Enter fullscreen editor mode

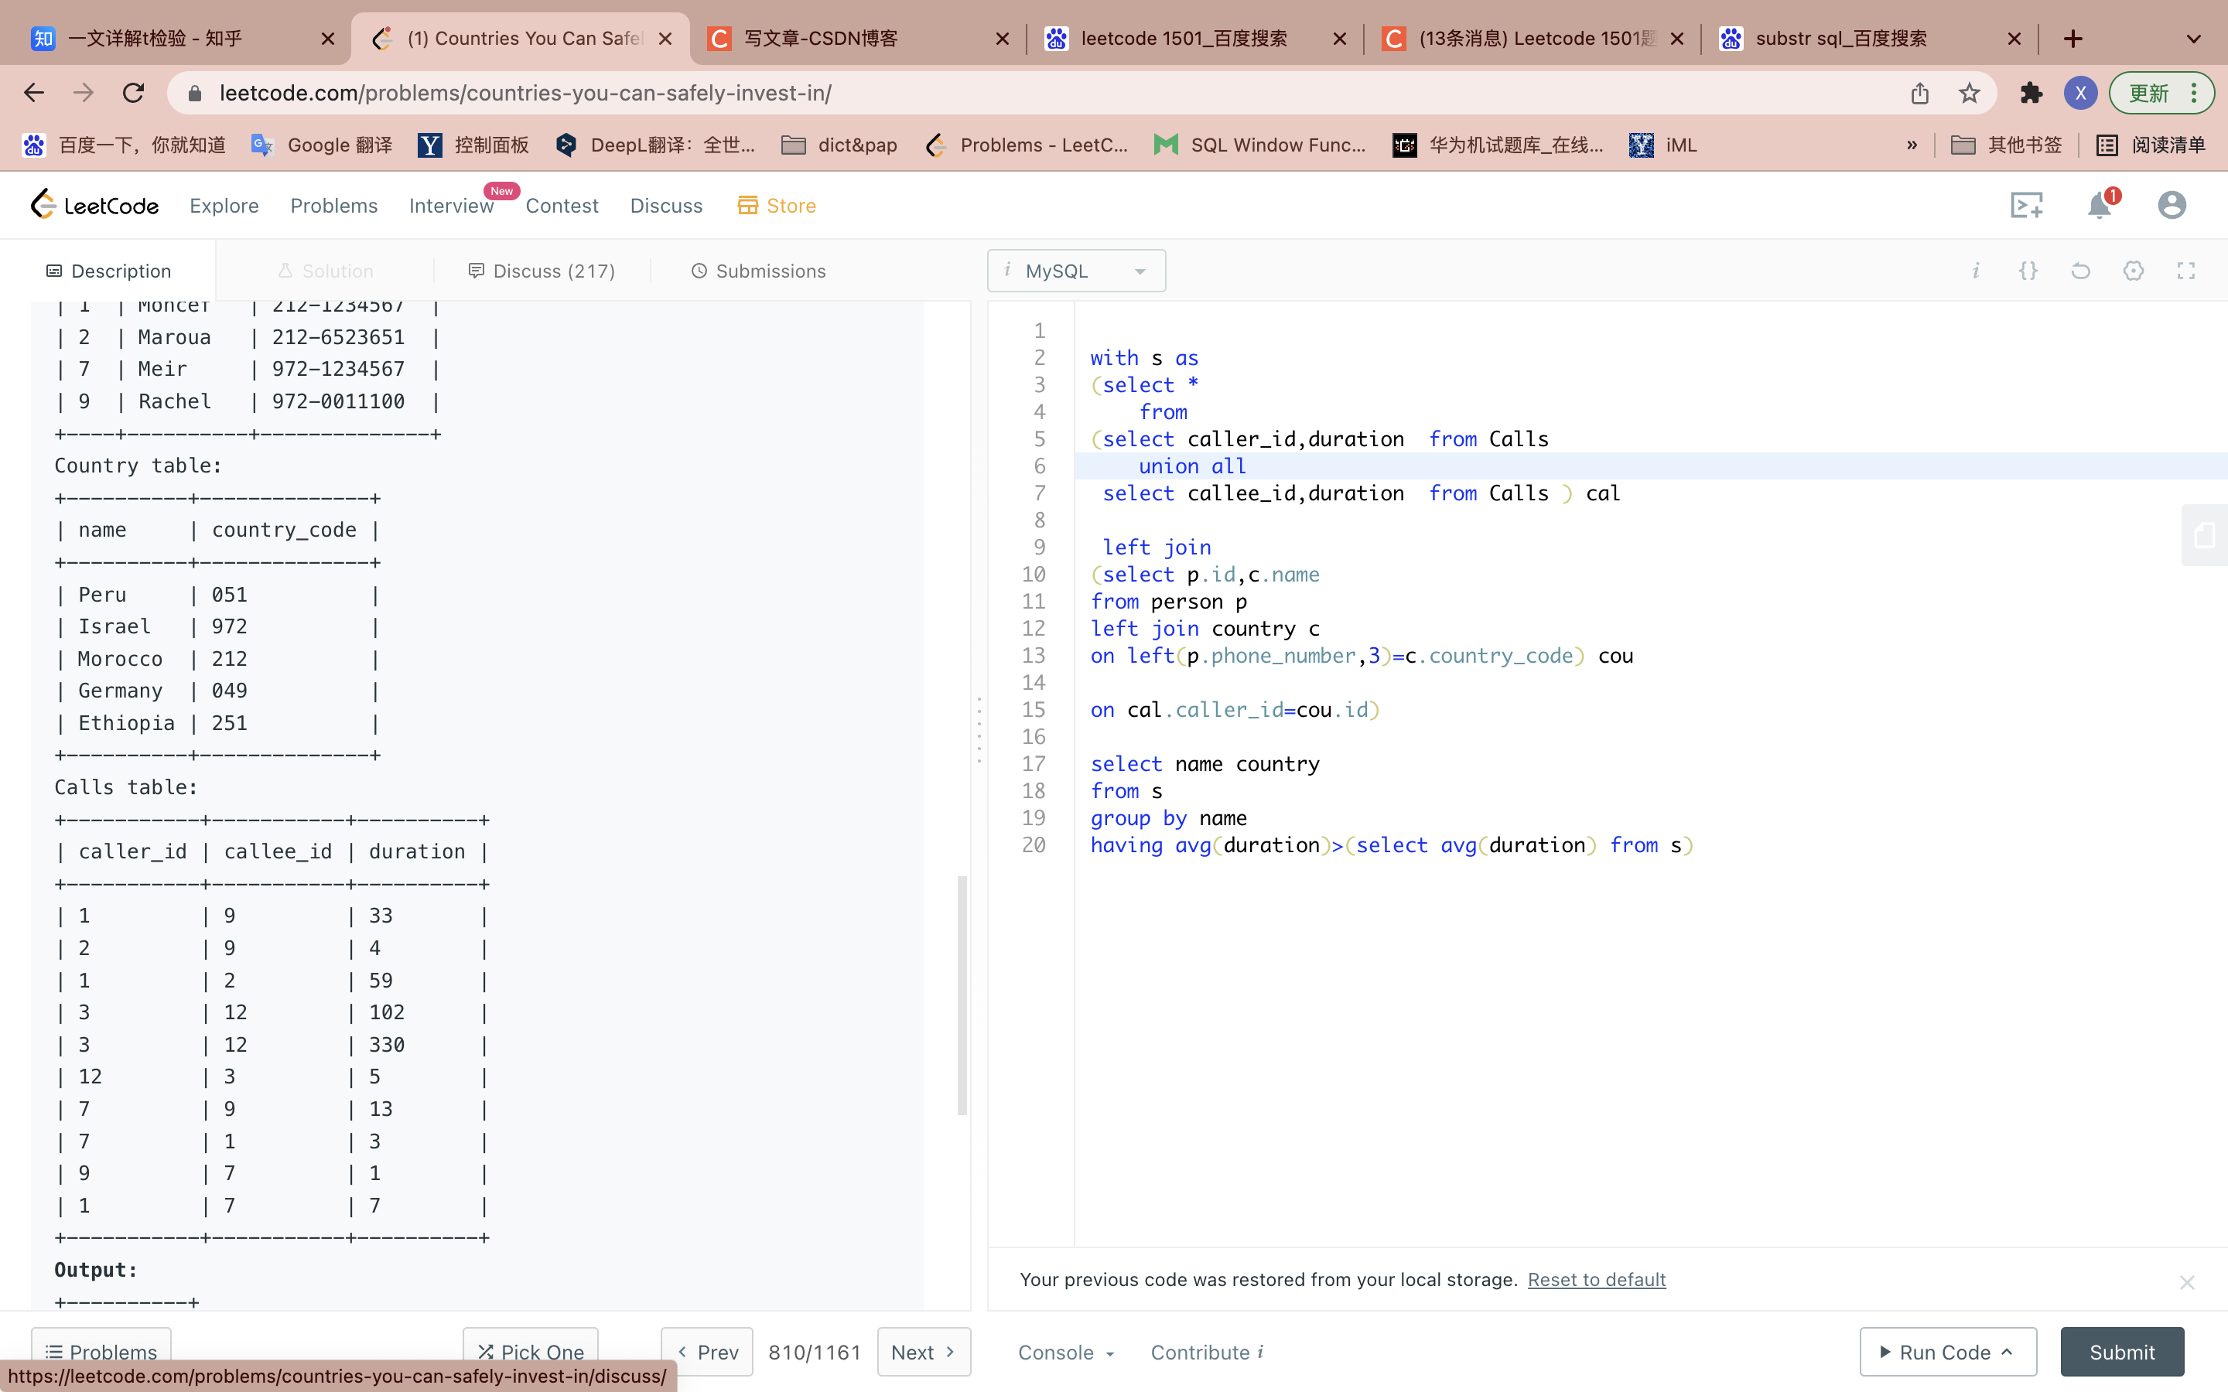tap(2185, 271)
